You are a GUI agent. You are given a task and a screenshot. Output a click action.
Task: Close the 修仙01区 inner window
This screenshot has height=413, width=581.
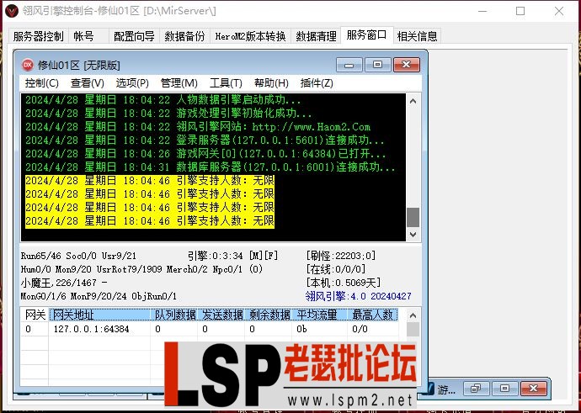point(407,65)
